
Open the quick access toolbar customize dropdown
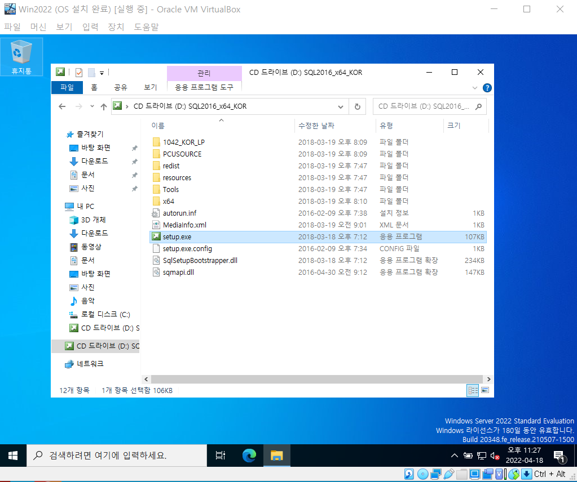point(102,73)
